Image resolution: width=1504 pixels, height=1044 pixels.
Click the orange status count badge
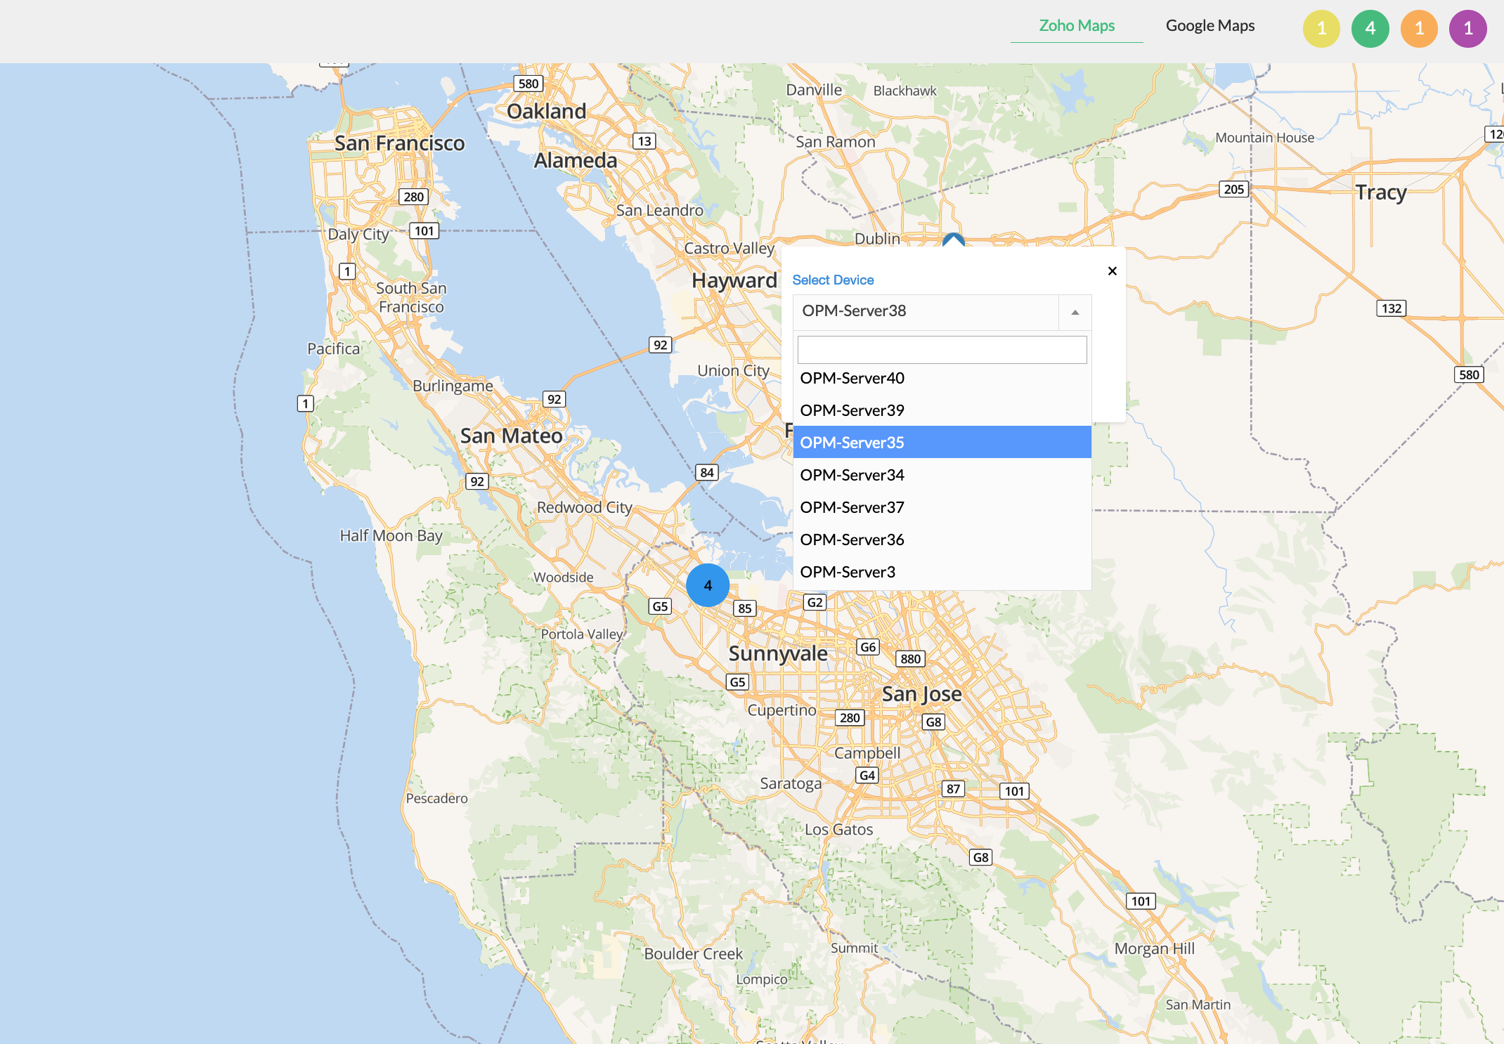pyautogui.click(x=1419, y=29)
